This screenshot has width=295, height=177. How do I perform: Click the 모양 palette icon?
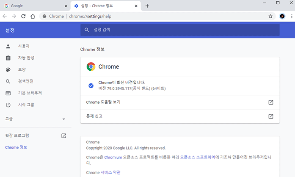(x=8, y=70)
